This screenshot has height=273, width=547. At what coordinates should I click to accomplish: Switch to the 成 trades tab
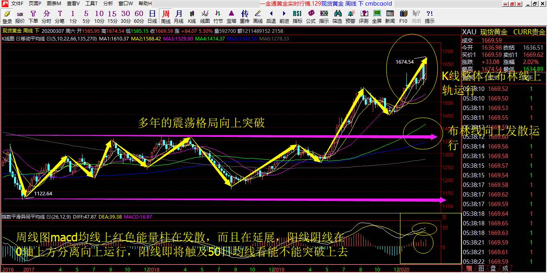pyautogui.click(x=505, y=269)
